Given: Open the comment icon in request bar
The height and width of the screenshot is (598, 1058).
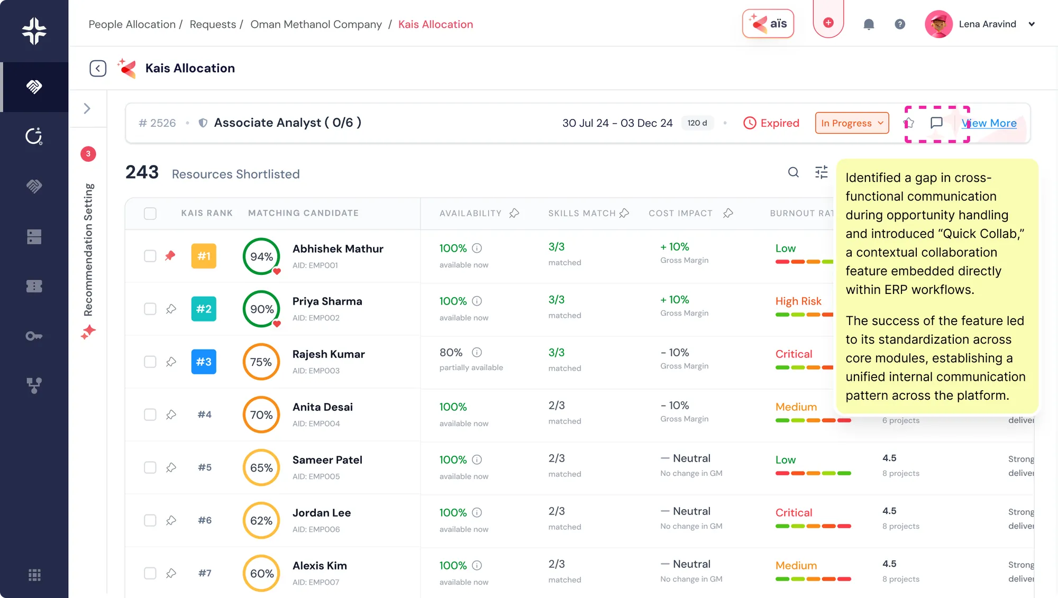Looking at the screenshot, I should 936,123.
